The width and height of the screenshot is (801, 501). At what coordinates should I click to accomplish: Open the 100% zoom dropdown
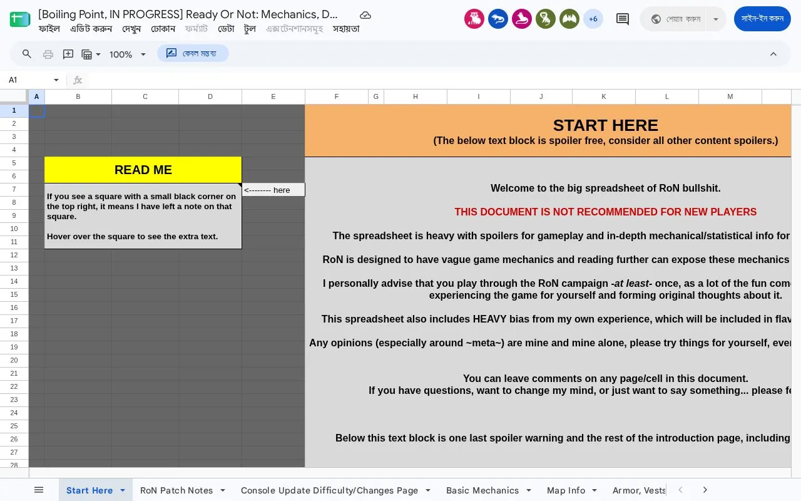click(x=128, y=54)
